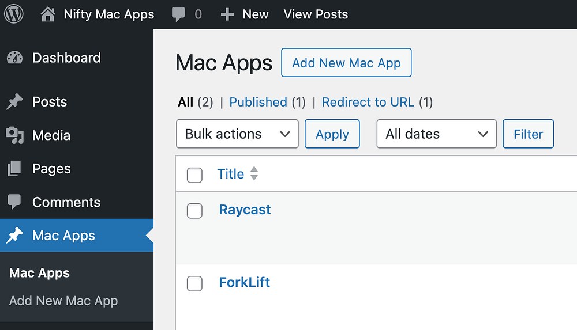
Task: Sort by Title using the sort arrows
Action: click(254, 174)
